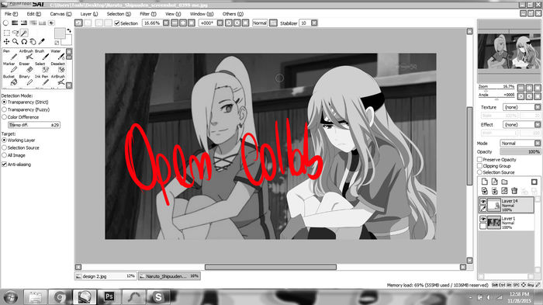Screen dimensions: 543x305
Task: Click the navigator preview thumbnail
Action: click(509, 51)
